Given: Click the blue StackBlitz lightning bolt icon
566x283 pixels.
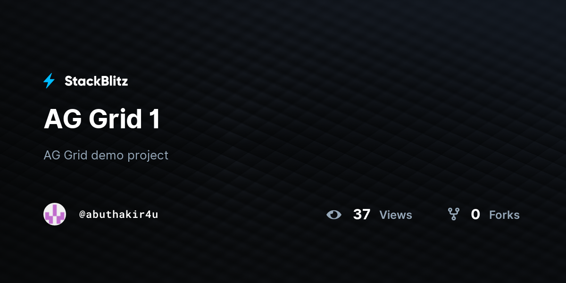Looking at the screenshot, I should point(49,81).
